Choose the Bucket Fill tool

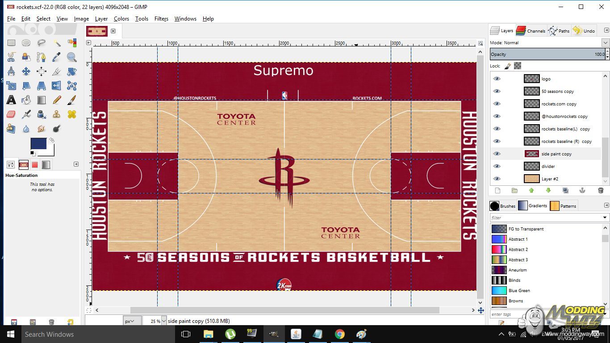point(26,100)
